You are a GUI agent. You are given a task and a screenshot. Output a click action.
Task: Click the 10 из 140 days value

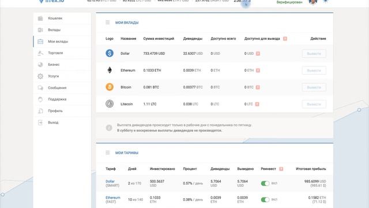pos(135,199)
